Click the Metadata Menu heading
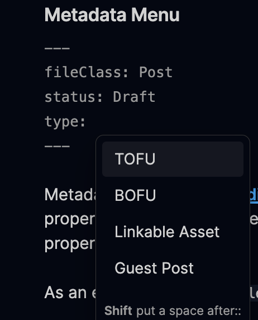The height and width of the screenshot is (320, 258). pos(112,15)
